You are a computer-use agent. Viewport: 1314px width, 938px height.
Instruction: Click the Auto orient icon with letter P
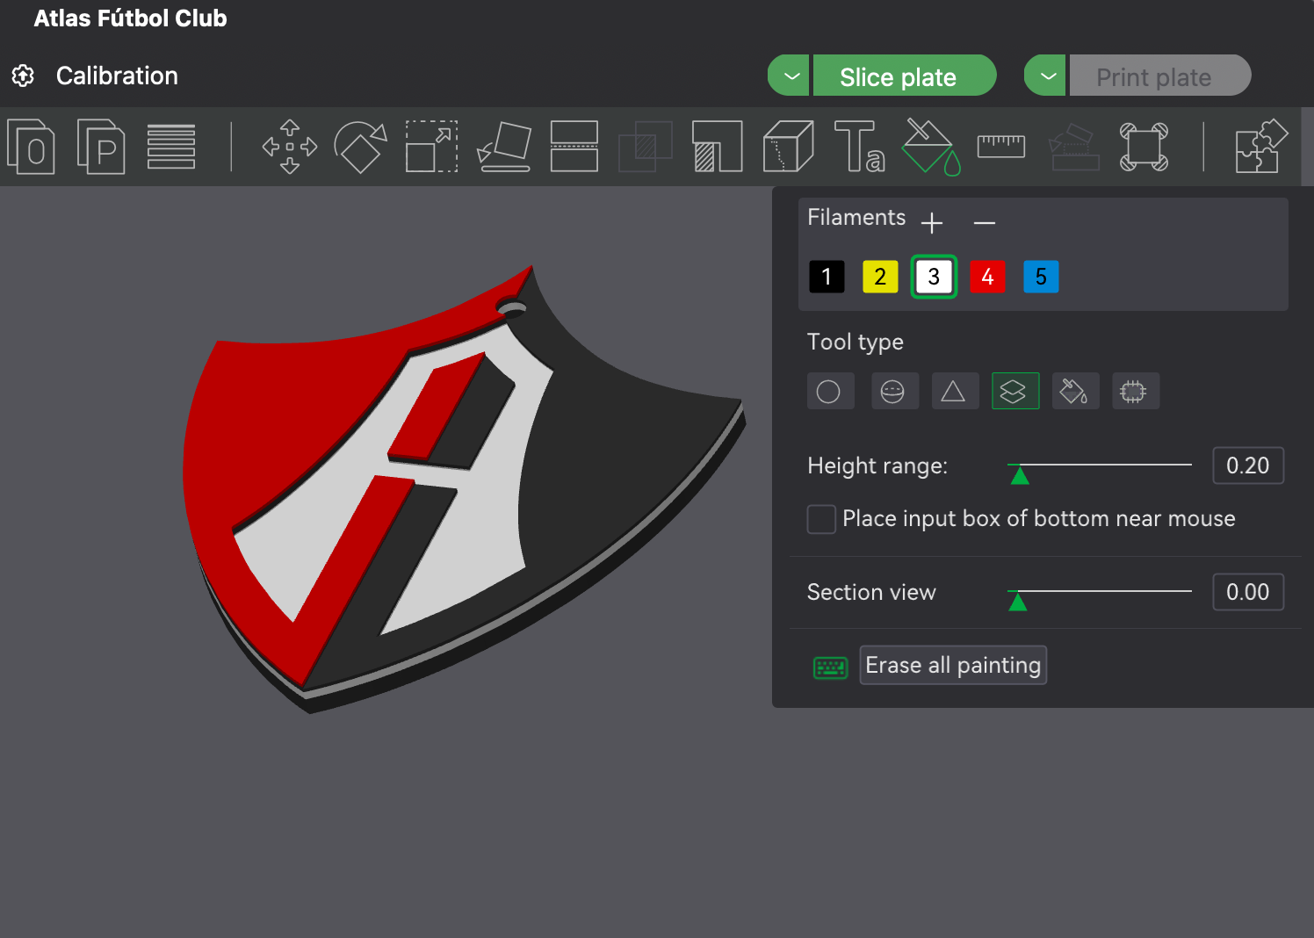click(101, 146)
